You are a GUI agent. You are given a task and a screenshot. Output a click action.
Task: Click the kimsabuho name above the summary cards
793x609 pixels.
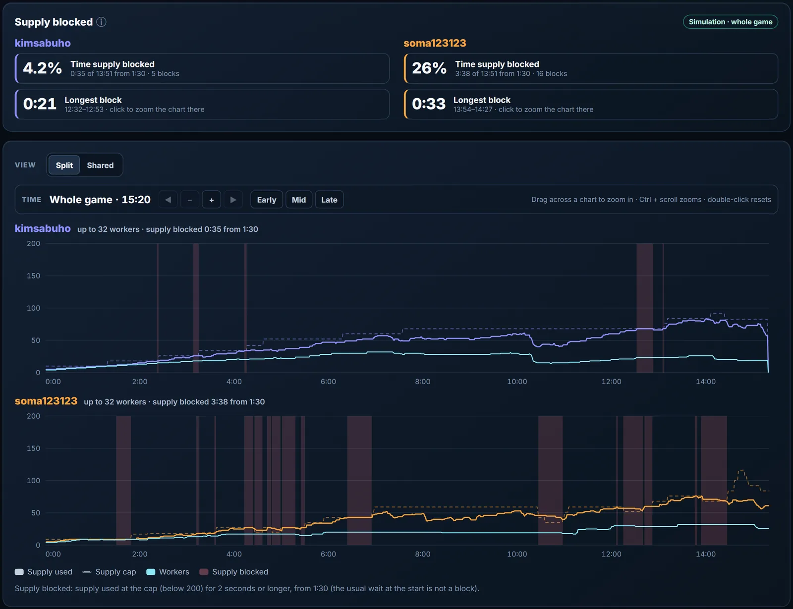point(43,43)
